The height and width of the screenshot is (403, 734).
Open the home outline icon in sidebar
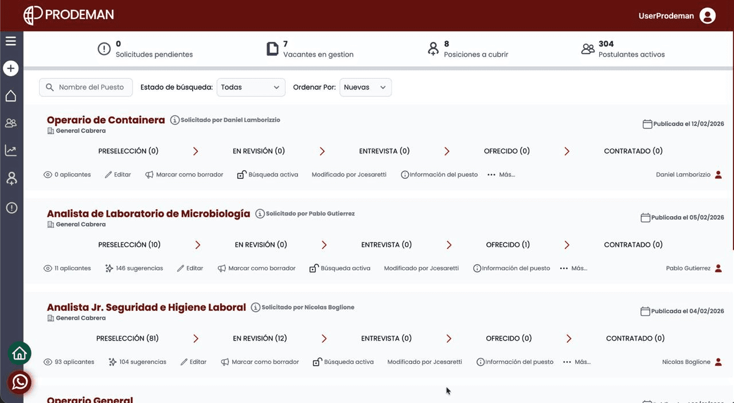coord(11,96)
